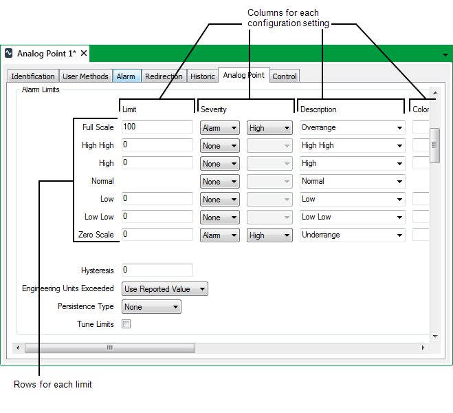
Task: Expand Engineering Units Exceeded dropdown
Action: click(164, 289)
